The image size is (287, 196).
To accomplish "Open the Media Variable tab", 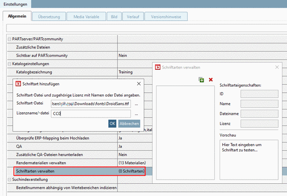I will tap(86, 17).
